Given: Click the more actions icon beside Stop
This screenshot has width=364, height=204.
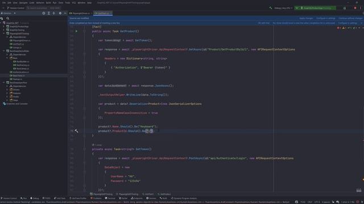Looking at the screenshot, I should tap(360, 8).
